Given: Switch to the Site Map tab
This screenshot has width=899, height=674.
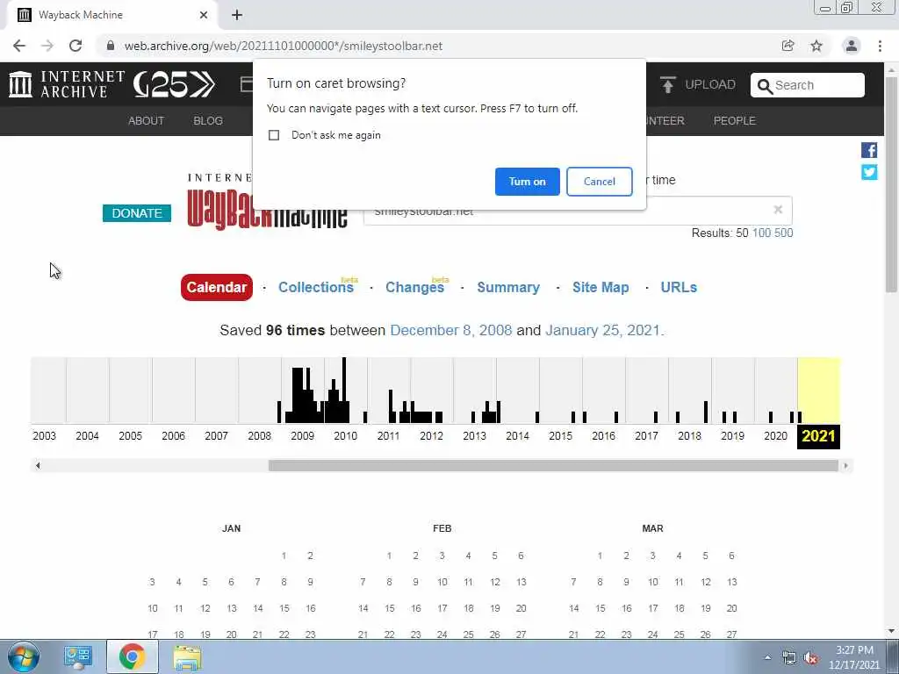Looking at the screenshot, I should click(x=601, y=288).
